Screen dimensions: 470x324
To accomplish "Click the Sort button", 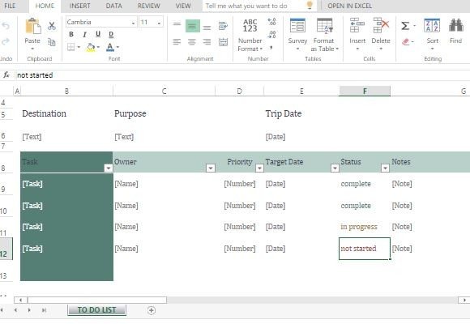I will tap(432, 34).
